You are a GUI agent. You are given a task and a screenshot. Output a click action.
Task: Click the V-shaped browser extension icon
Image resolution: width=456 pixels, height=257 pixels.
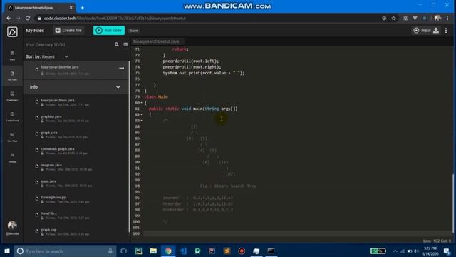point(415,18)
